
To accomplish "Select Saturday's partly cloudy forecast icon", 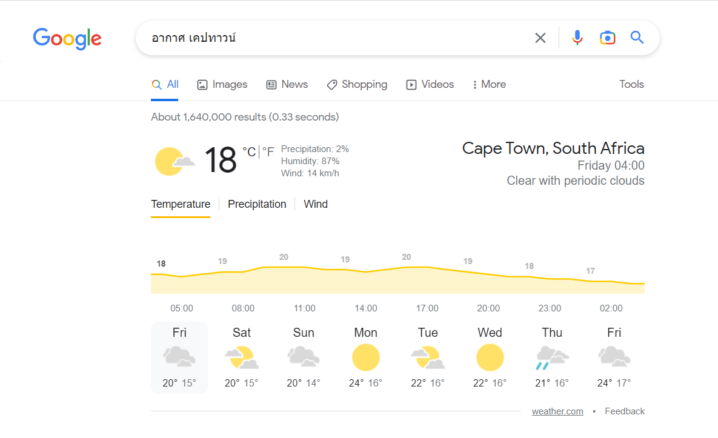I will pyautogui.click(x=241, y=357).
